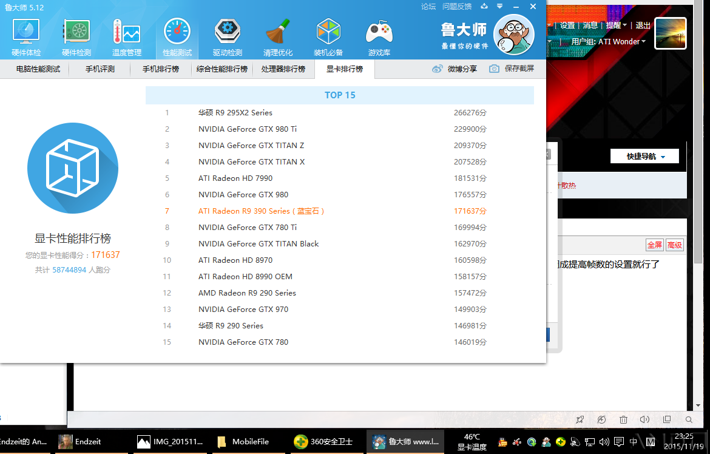
Task: Select row AMD Radeon R9 290 Series
Action: (340, 293)
